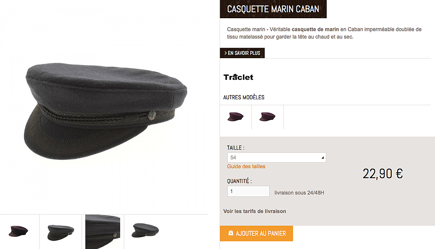Click the Casquette Marin Caban title banner
Viewport: 435px width, 249px height.
click(x=273, y=9)
